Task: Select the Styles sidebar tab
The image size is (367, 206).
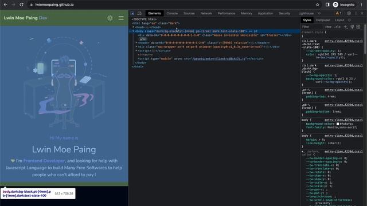Action: tap(307, 20)
